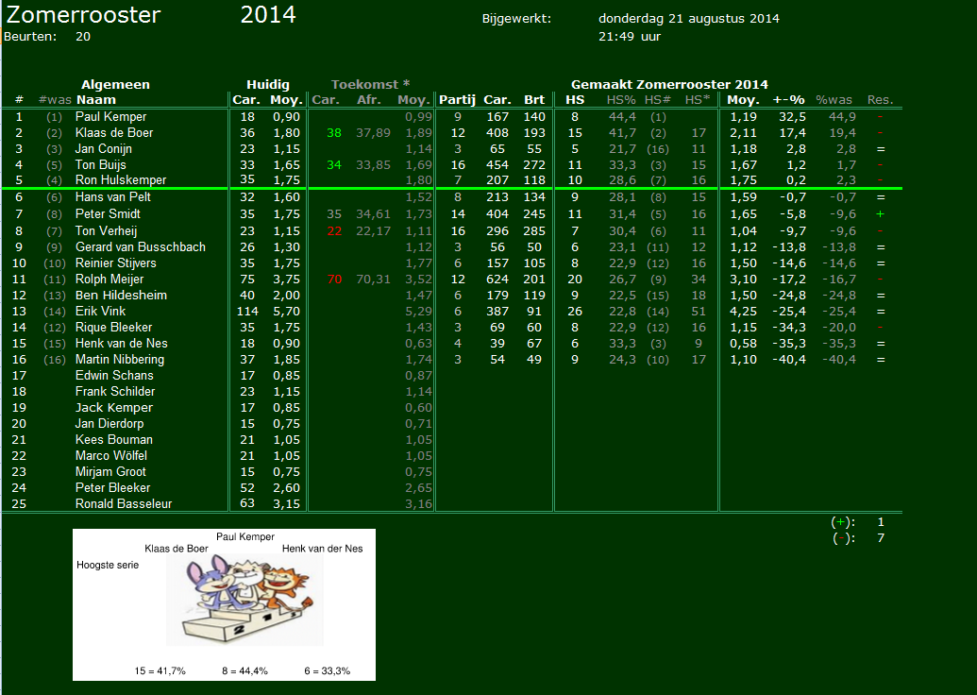Select the "Beurten:" label
Image resolution: width=977 pixels, height=695 pixels.
(30, 36)
